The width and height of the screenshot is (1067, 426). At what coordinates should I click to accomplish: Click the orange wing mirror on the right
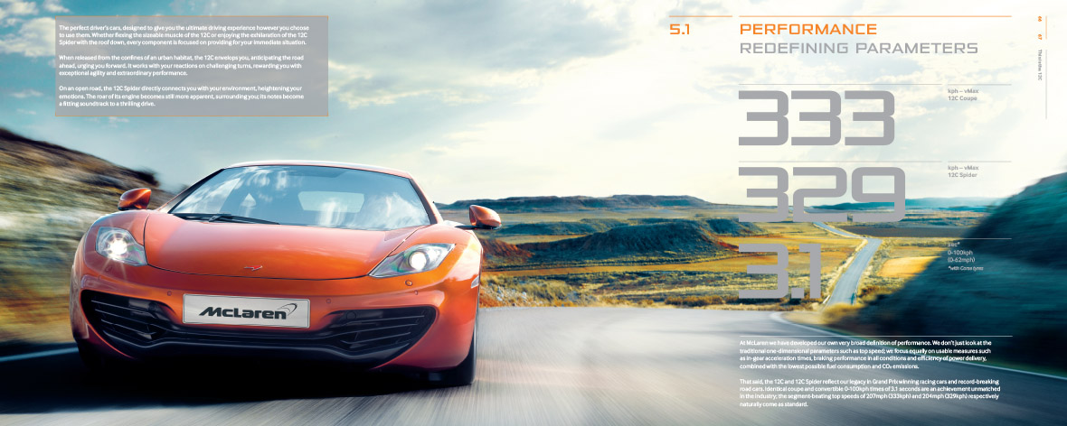(484, 217)
